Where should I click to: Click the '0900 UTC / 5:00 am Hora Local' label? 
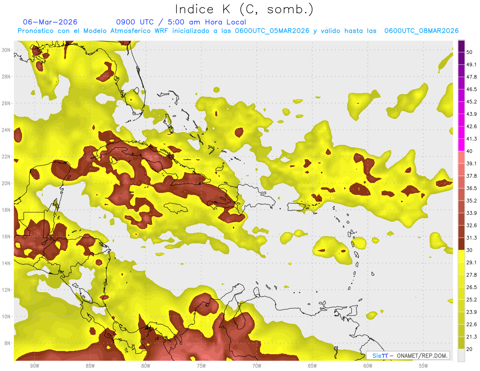point(181,22)
